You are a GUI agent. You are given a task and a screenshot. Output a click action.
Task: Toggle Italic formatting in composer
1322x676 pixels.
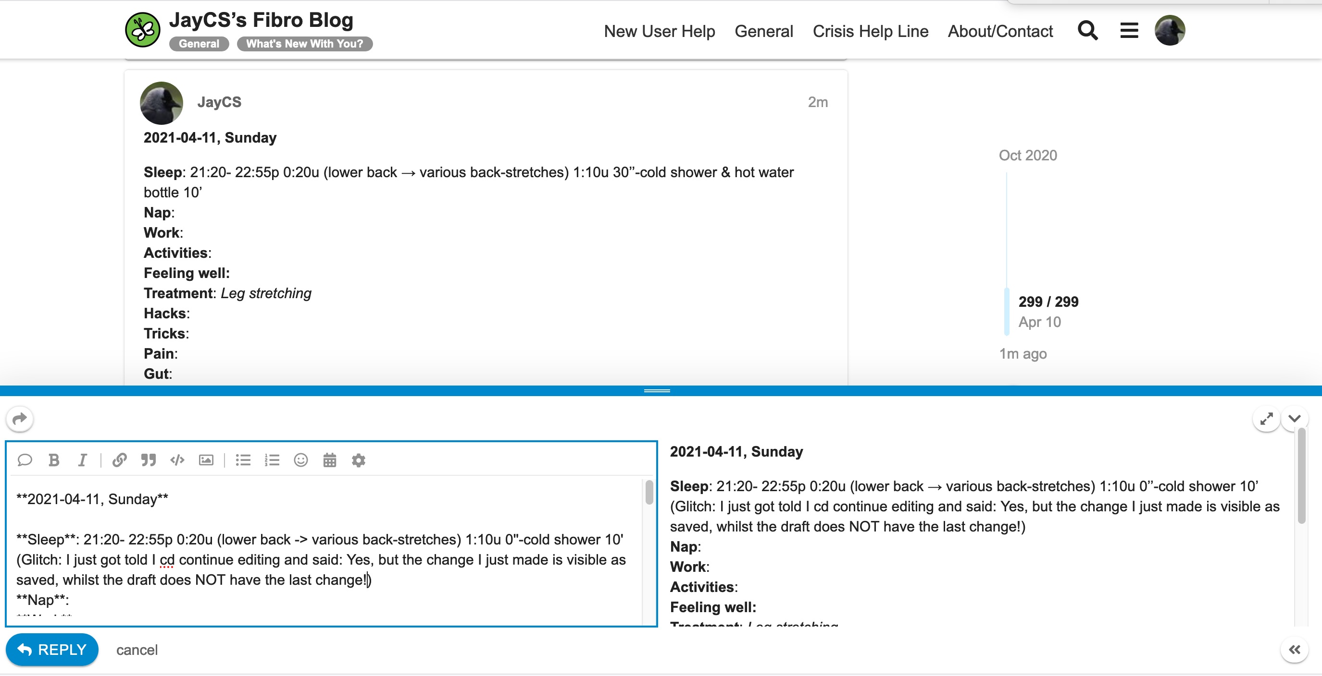tap(82, 460)
